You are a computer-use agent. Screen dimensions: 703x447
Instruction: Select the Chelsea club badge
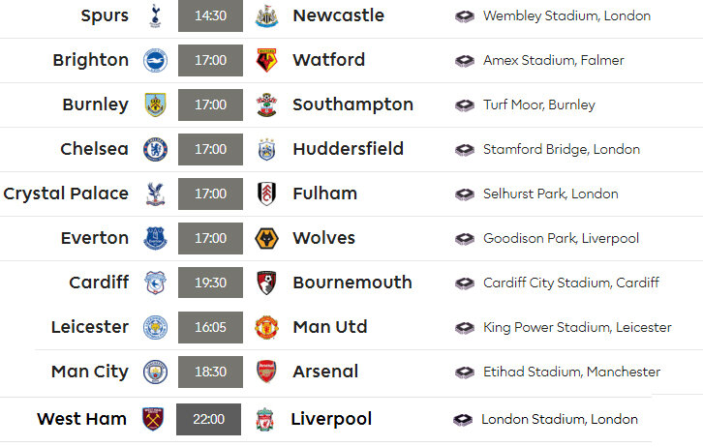coord(155,149)
